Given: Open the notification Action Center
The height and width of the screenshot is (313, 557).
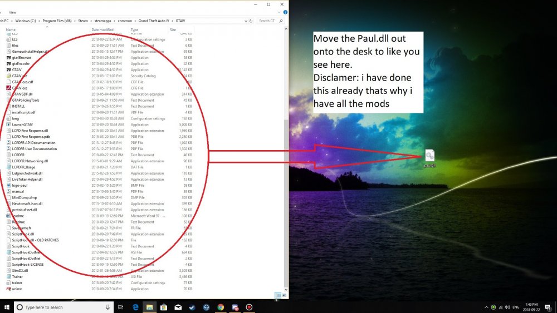Looking at the screenshot, I should point(548,307).
